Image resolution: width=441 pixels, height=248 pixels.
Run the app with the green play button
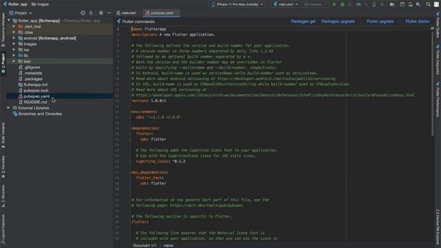click(334, 4)
